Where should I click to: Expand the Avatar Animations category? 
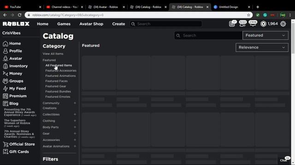(75, 146)
